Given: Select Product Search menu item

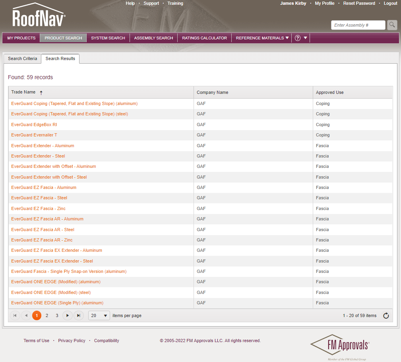Looking at the screenshot, I should tap(63, 38).
